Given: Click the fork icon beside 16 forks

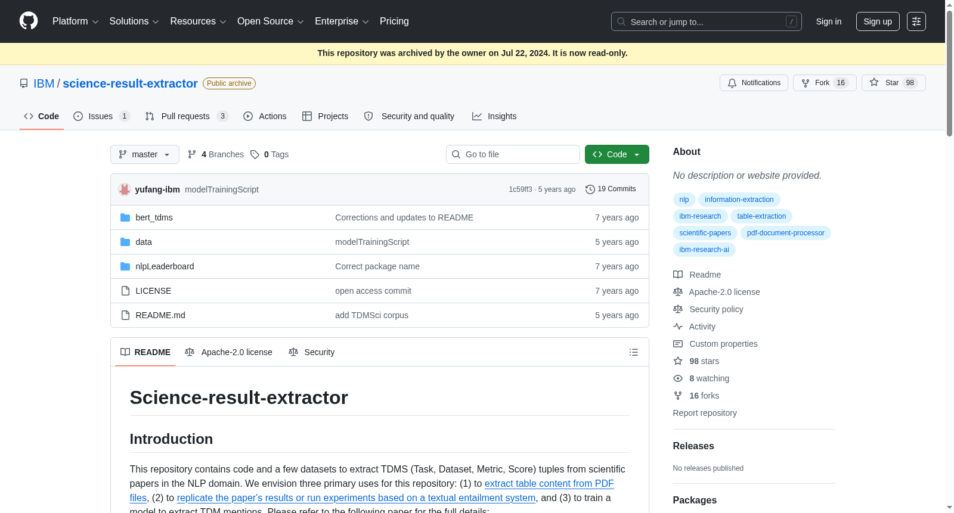Looking at the screenshot, I should click(x=678, y=396).
